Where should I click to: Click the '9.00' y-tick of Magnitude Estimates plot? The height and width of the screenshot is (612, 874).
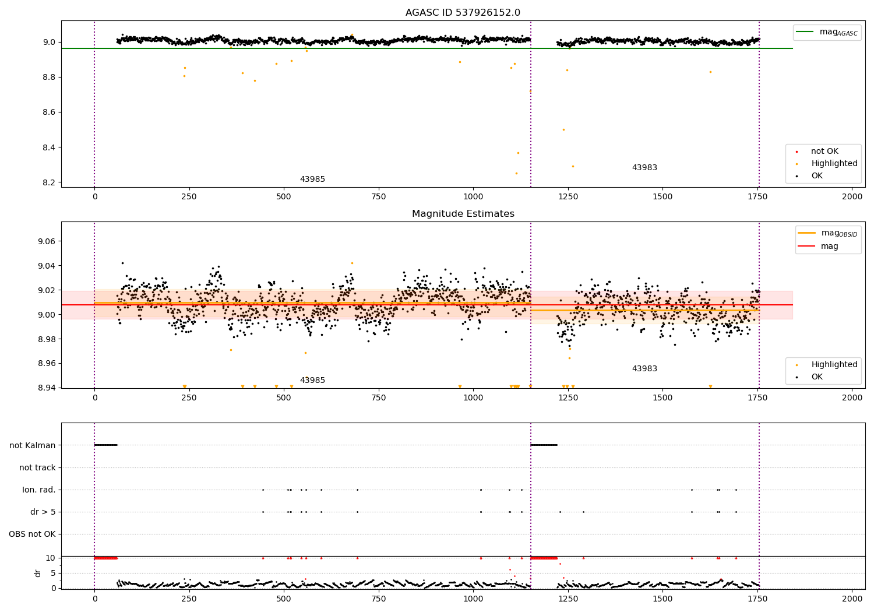47,315
